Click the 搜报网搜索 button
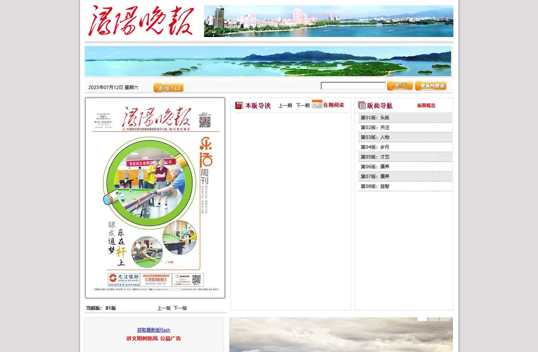The width and height of the screenshot is (538, 352). tap(431, 86)
